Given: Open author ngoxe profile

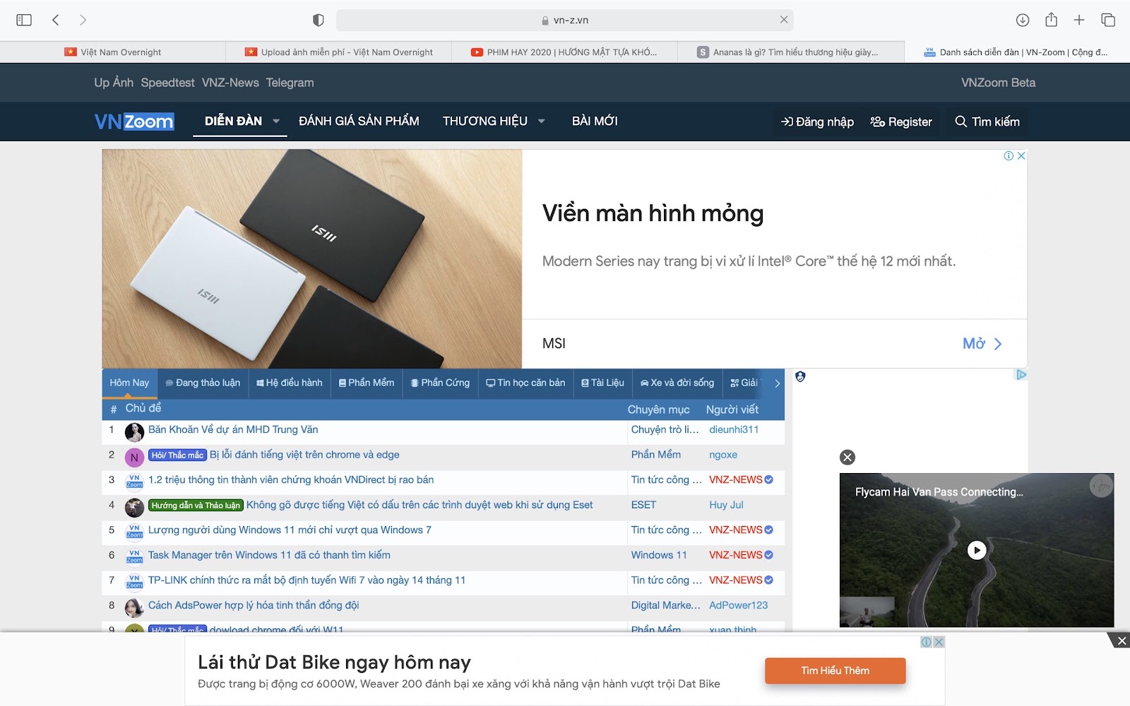Looking at the screenshot, I should (723, 455).
